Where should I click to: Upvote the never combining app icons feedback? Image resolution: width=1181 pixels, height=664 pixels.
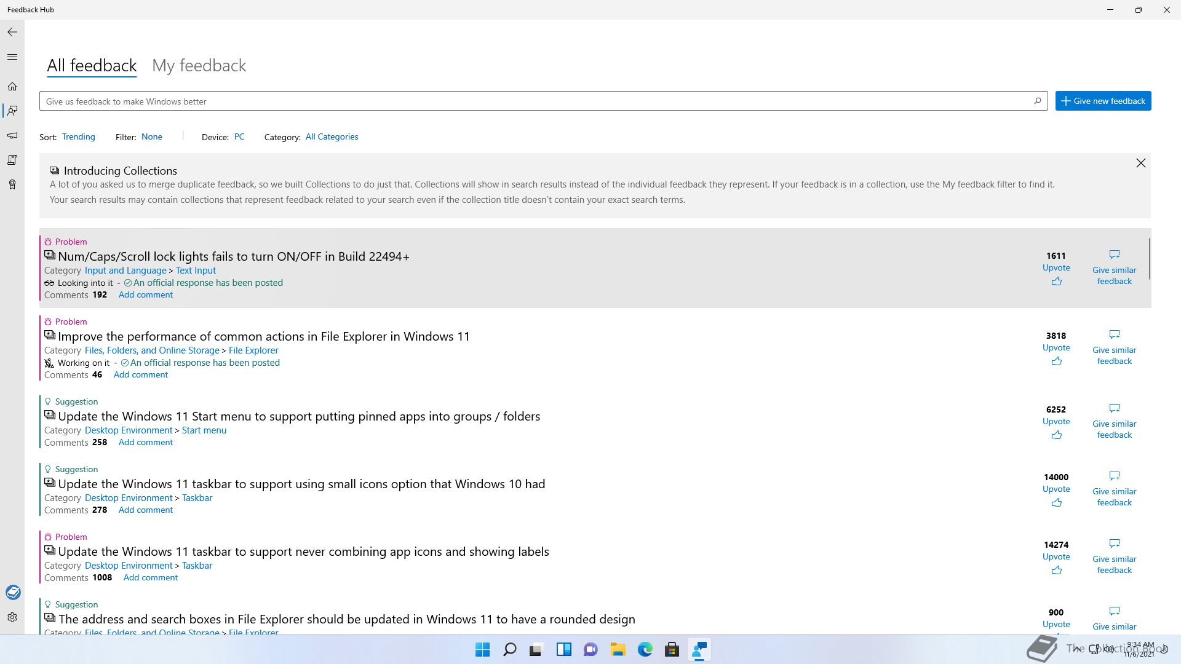[1056, 563]
